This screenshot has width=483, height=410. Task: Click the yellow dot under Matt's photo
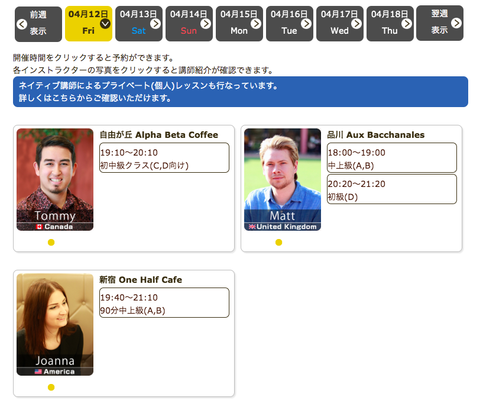click(x=279, y=242)
